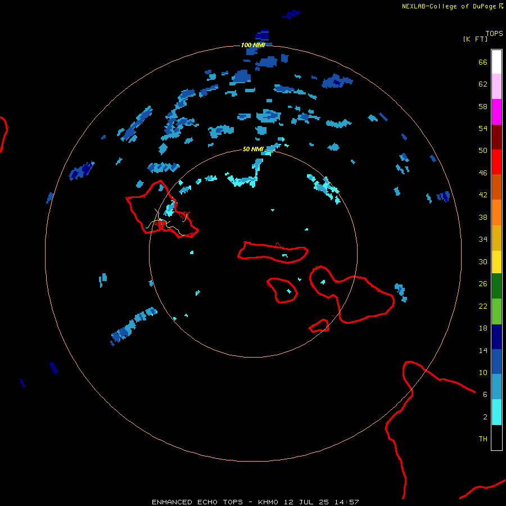Click the dark green legend band
This screenshot has width=506, height=506.
pyautogui.click(x=496, y=286)
